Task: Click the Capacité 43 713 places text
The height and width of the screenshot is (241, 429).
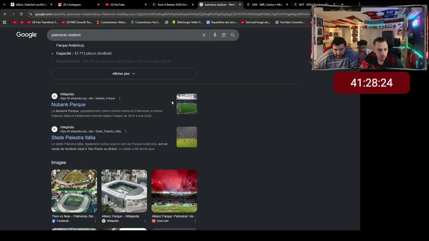Action: coord(84,54)
